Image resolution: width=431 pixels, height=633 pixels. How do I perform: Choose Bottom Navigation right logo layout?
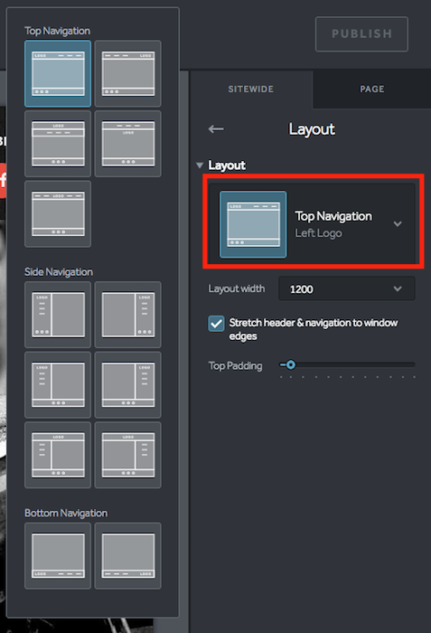click(x=128, y=556)
